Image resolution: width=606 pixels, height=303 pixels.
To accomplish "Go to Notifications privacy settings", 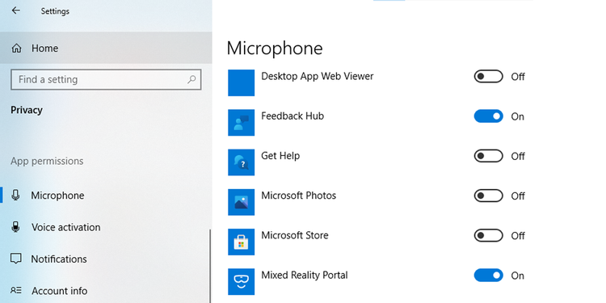I will click(x=106, y=259).
